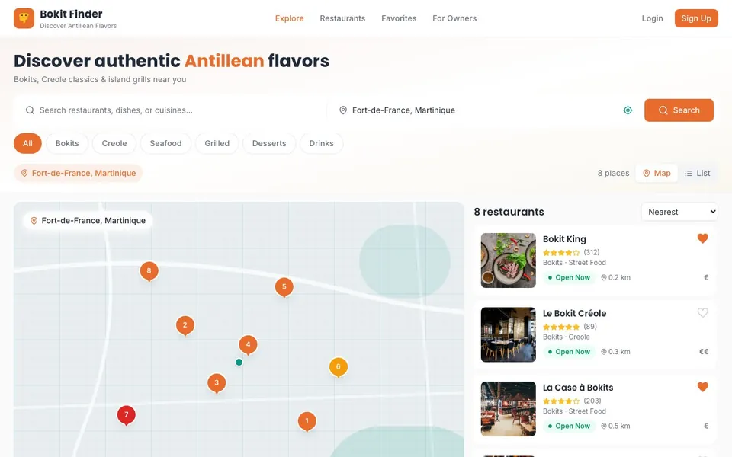Image resolution: width=732 pixels, height=457 pixels.
Task: Click the magnifier icon in search field
Action: (30, 110)
